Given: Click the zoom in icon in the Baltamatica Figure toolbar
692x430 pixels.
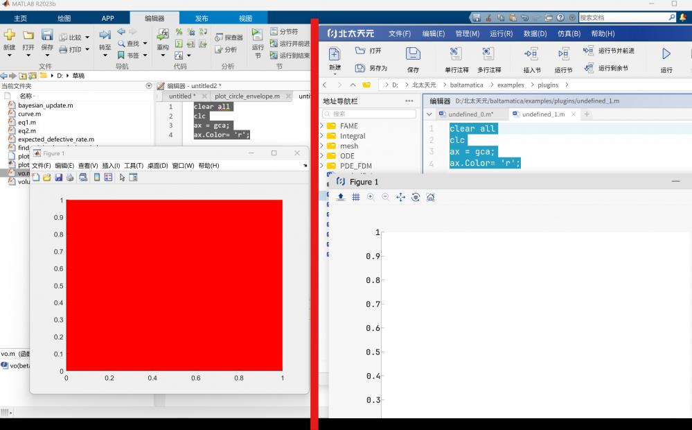Looking at the screenshot, I should click(371, 197).
